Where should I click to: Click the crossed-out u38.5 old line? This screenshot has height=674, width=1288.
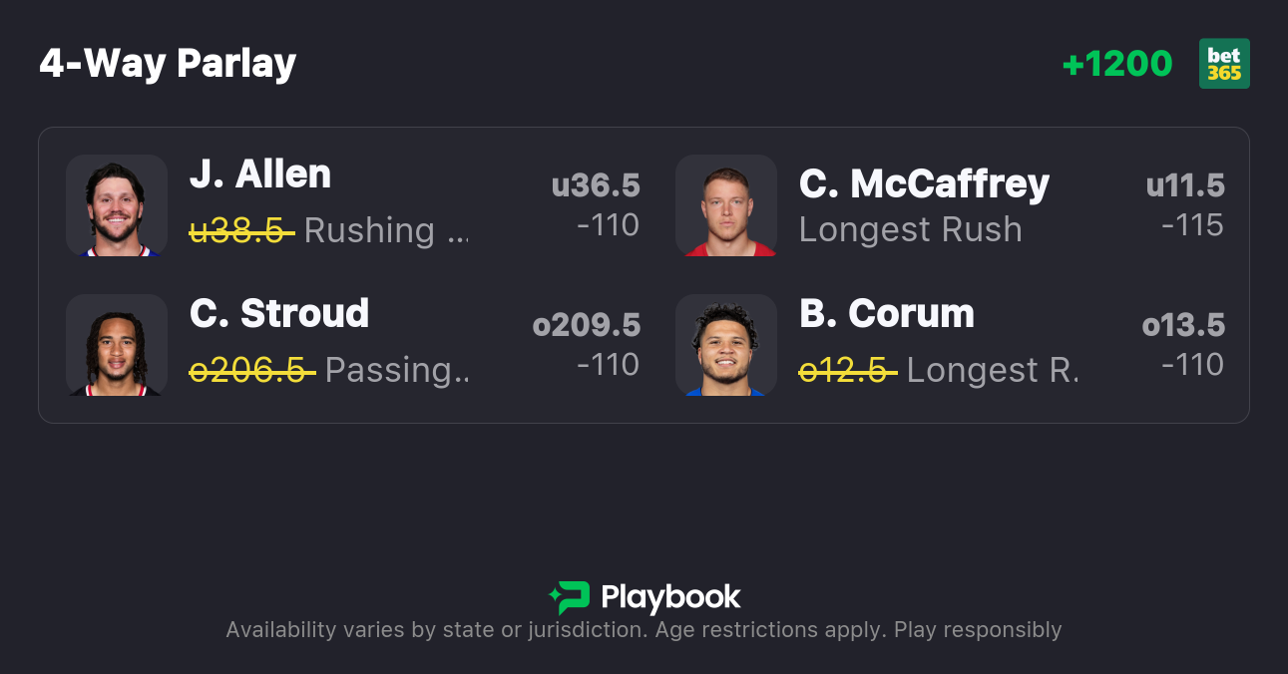coord(241,230)
